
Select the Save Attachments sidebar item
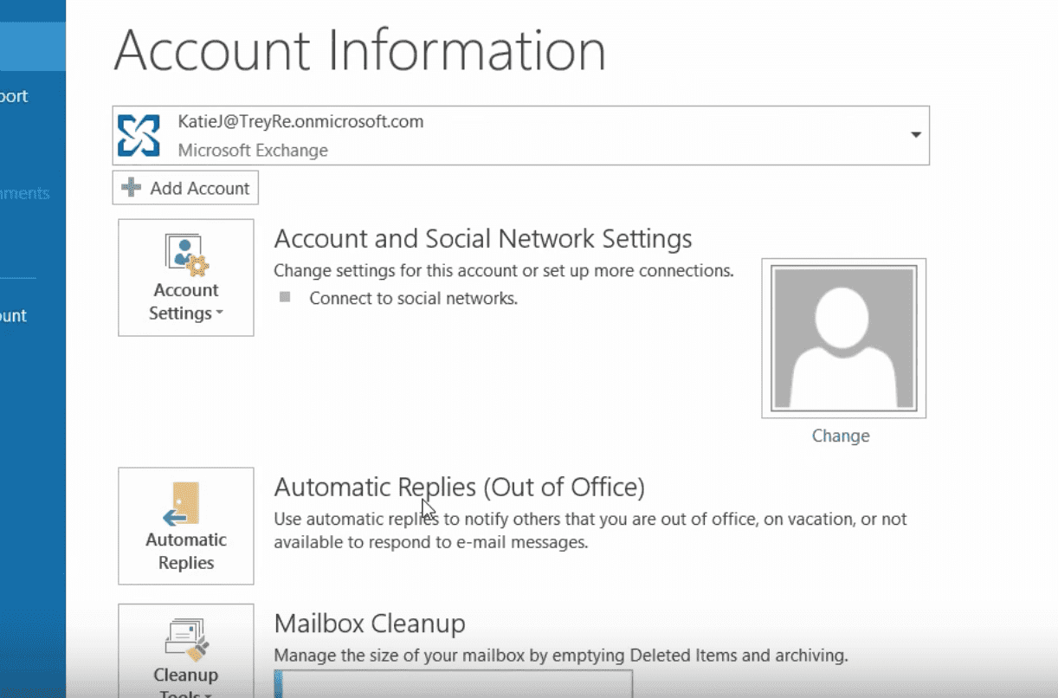point(24,193)
